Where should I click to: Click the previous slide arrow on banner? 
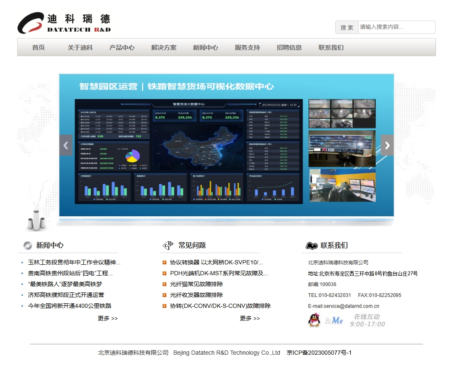66,145
